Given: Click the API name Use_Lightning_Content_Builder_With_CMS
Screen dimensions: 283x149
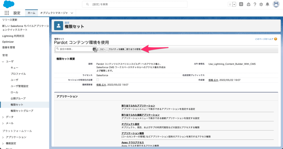Looking at the screenshot, I should tap(232, 64).
